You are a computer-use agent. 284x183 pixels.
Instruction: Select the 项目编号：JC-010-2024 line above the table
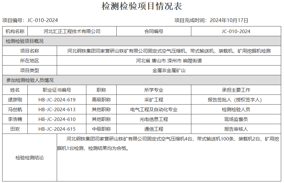(30, 20)
